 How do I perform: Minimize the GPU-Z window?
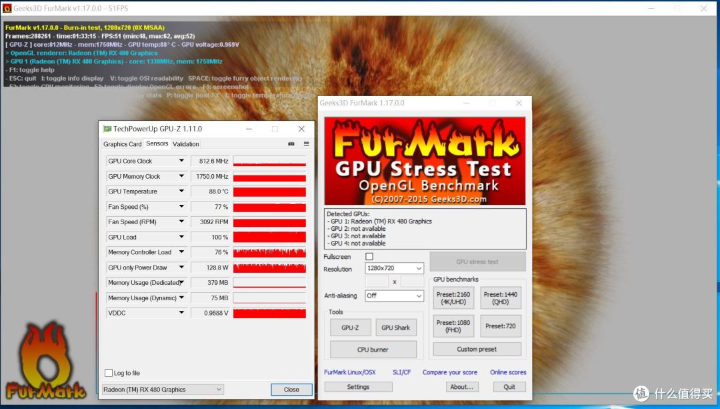pos(249,129)
